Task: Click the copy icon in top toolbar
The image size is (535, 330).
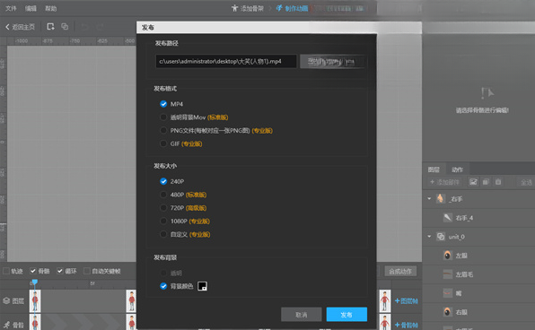Action: 65,27
